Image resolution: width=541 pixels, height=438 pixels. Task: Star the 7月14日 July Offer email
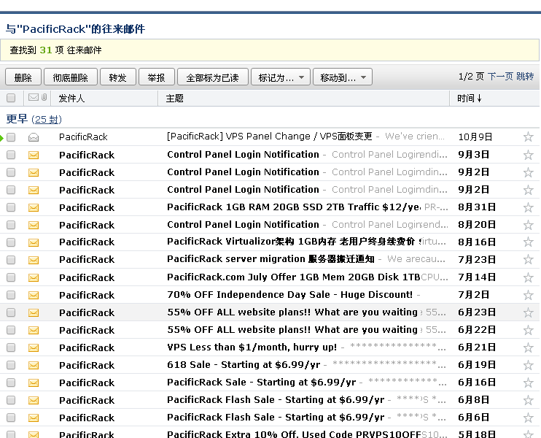pos(528,277)
